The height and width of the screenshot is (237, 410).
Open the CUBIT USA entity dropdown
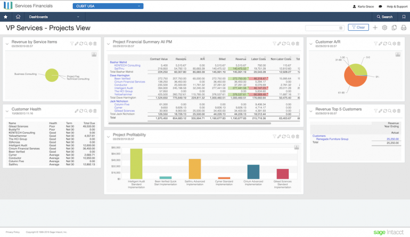108,6
